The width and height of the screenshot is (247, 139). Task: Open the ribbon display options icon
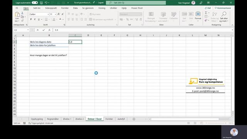coord(208,3)
